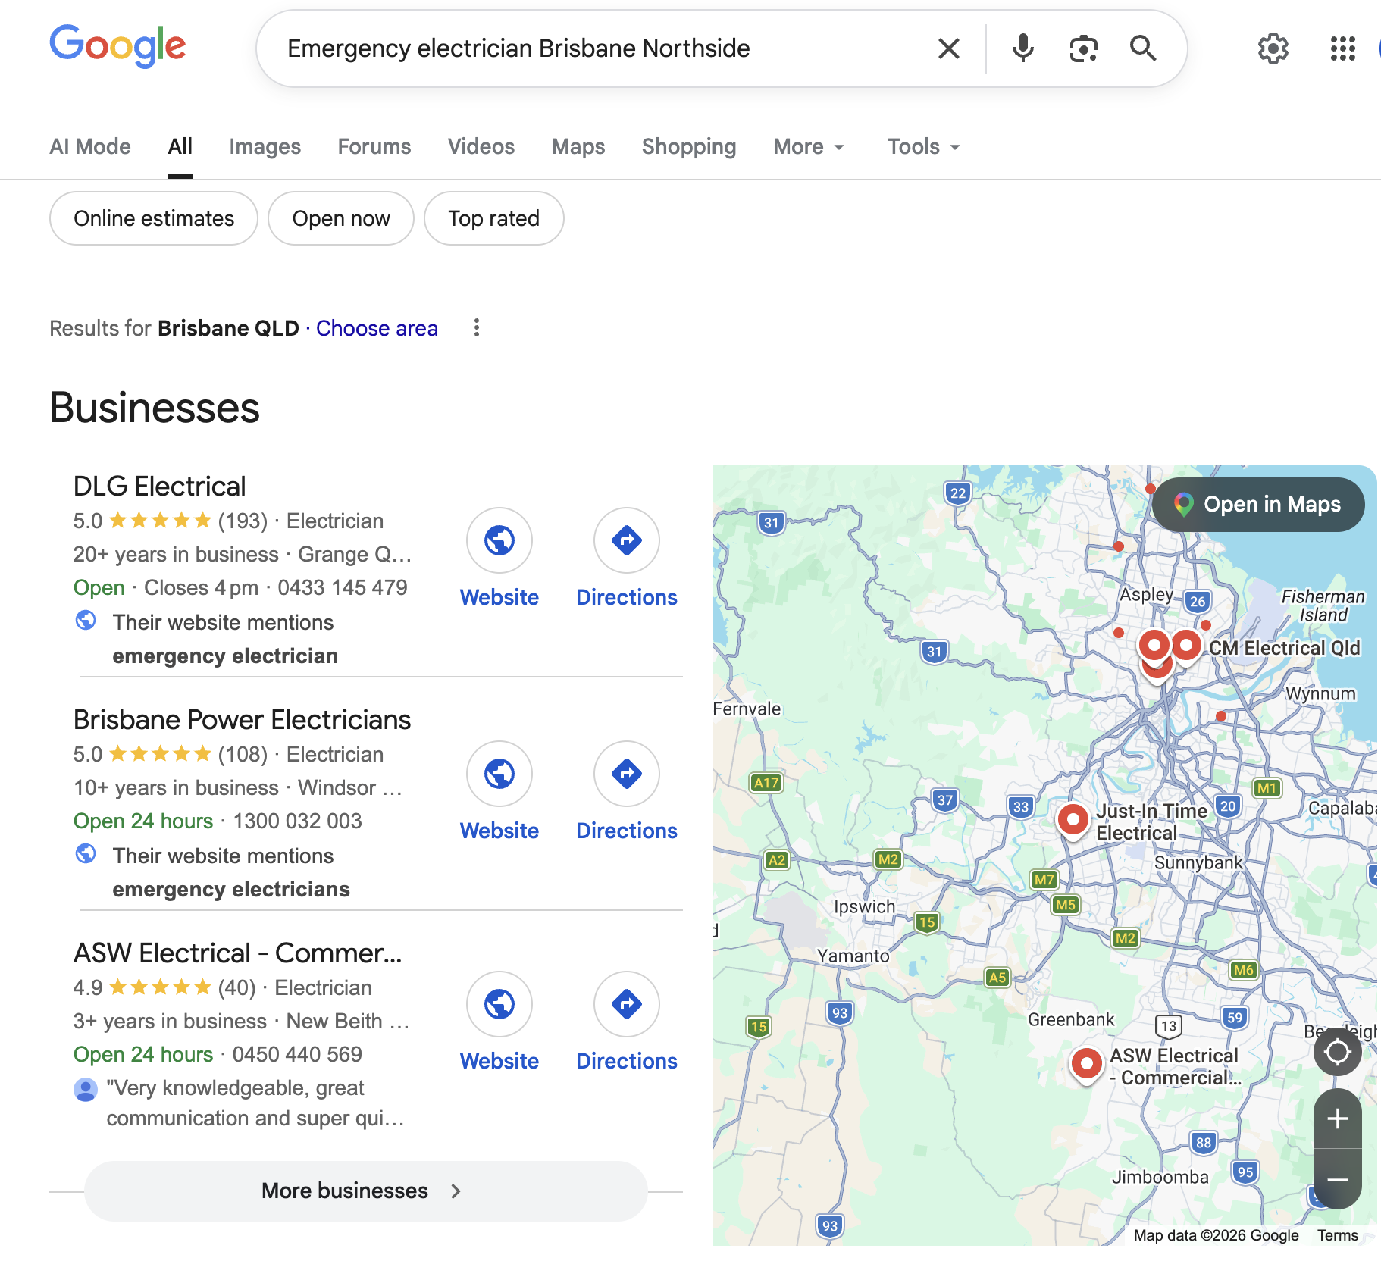This screenshot has height=1261, width=1381.
Task: Center map on my location
Action: point(1337,1052)
